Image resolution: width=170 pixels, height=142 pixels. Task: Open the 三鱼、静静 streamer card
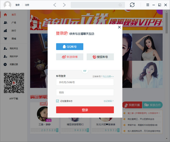(44, 118)
